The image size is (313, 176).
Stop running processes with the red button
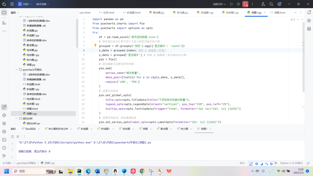click(245, 4)
